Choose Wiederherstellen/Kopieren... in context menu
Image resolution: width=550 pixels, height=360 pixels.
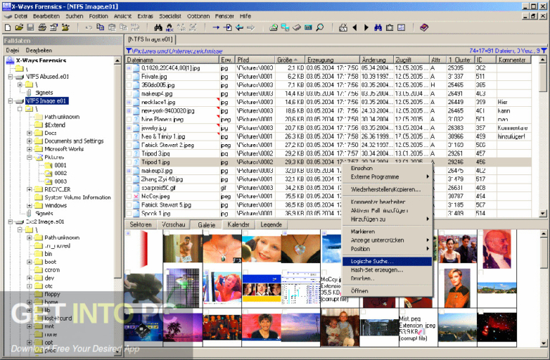coord(387,189)
